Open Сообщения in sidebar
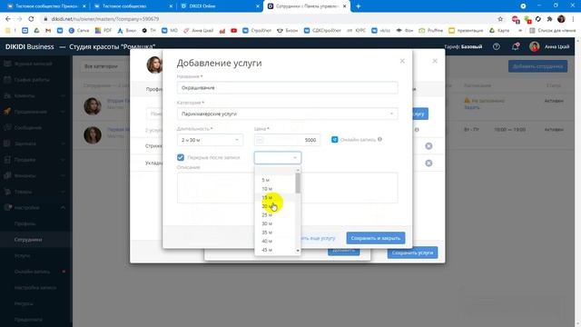The image size is (581, 327). click(x=28, y=127)
